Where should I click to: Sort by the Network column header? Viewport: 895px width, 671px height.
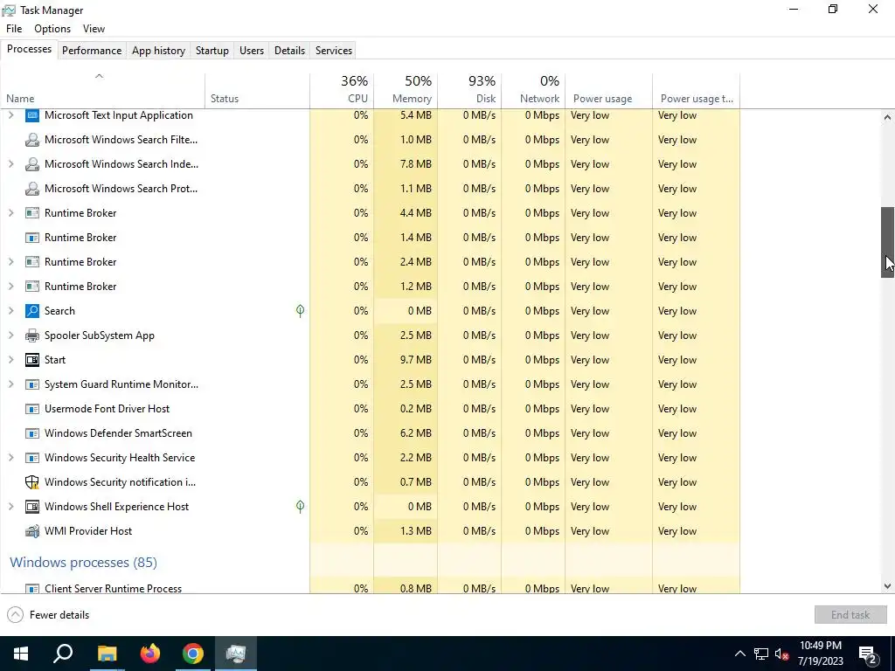(534, 91)
